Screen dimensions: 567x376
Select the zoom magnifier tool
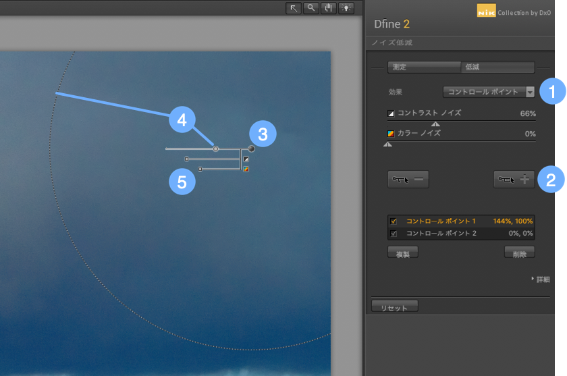tap(311, 8)
